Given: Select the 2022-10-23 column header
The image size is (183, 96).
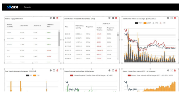Looking at the screenshot, I should tap(37, 26).
